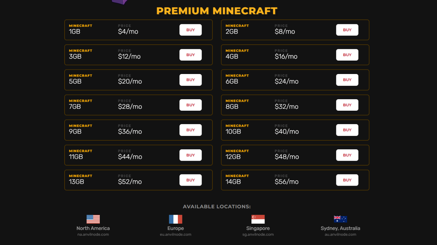Click the Australian flag icon
The height and width of the screenshot is (245, 437).
coord(340,219)
